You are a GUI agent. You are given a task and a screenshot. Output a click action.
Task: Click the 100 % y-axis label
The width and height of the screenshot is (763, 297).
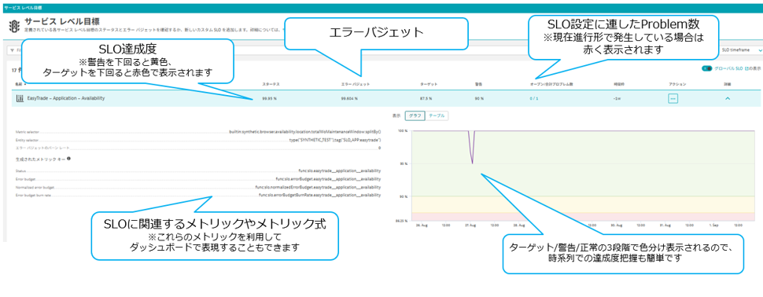click(402, 130)
